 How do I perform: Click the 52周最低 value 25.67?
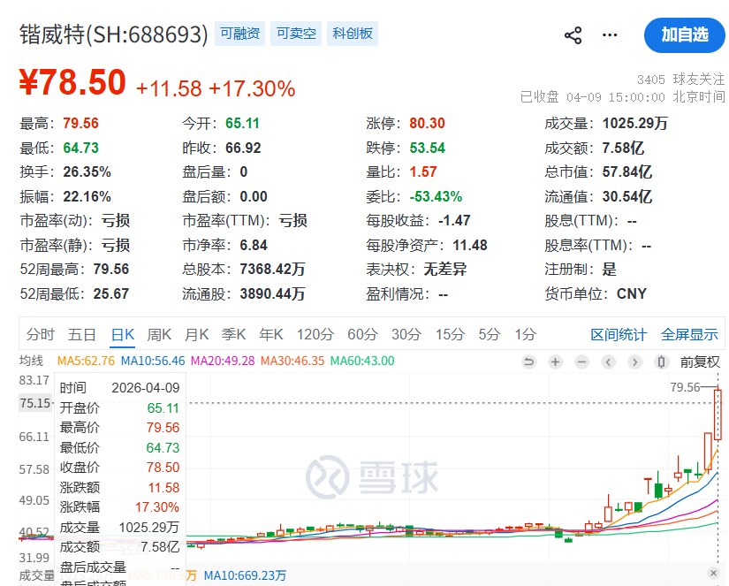[110, 294]
